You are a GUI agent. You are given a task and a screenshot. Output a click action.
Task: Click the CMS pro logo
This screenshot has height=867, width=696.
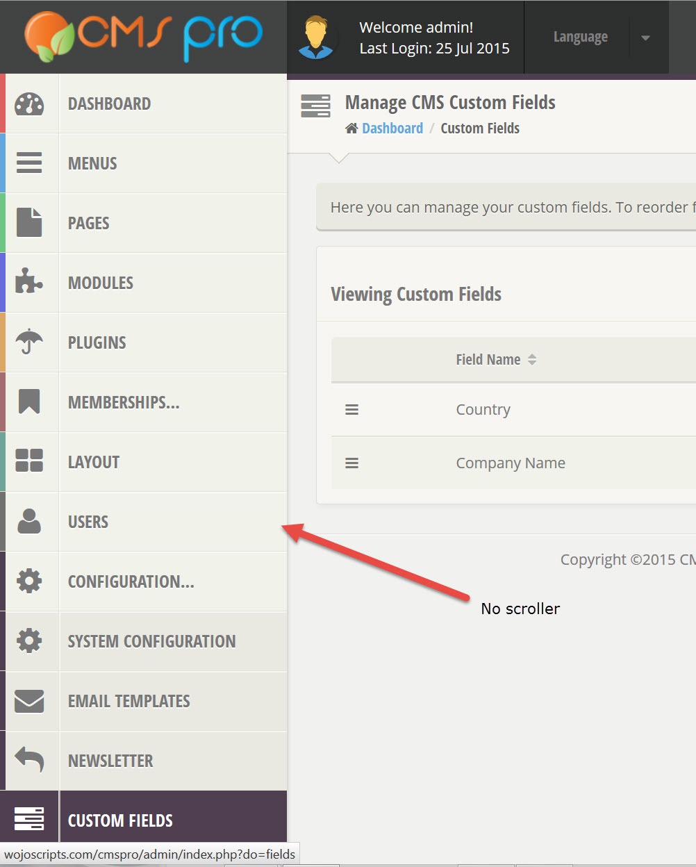(x=144, y=37)
